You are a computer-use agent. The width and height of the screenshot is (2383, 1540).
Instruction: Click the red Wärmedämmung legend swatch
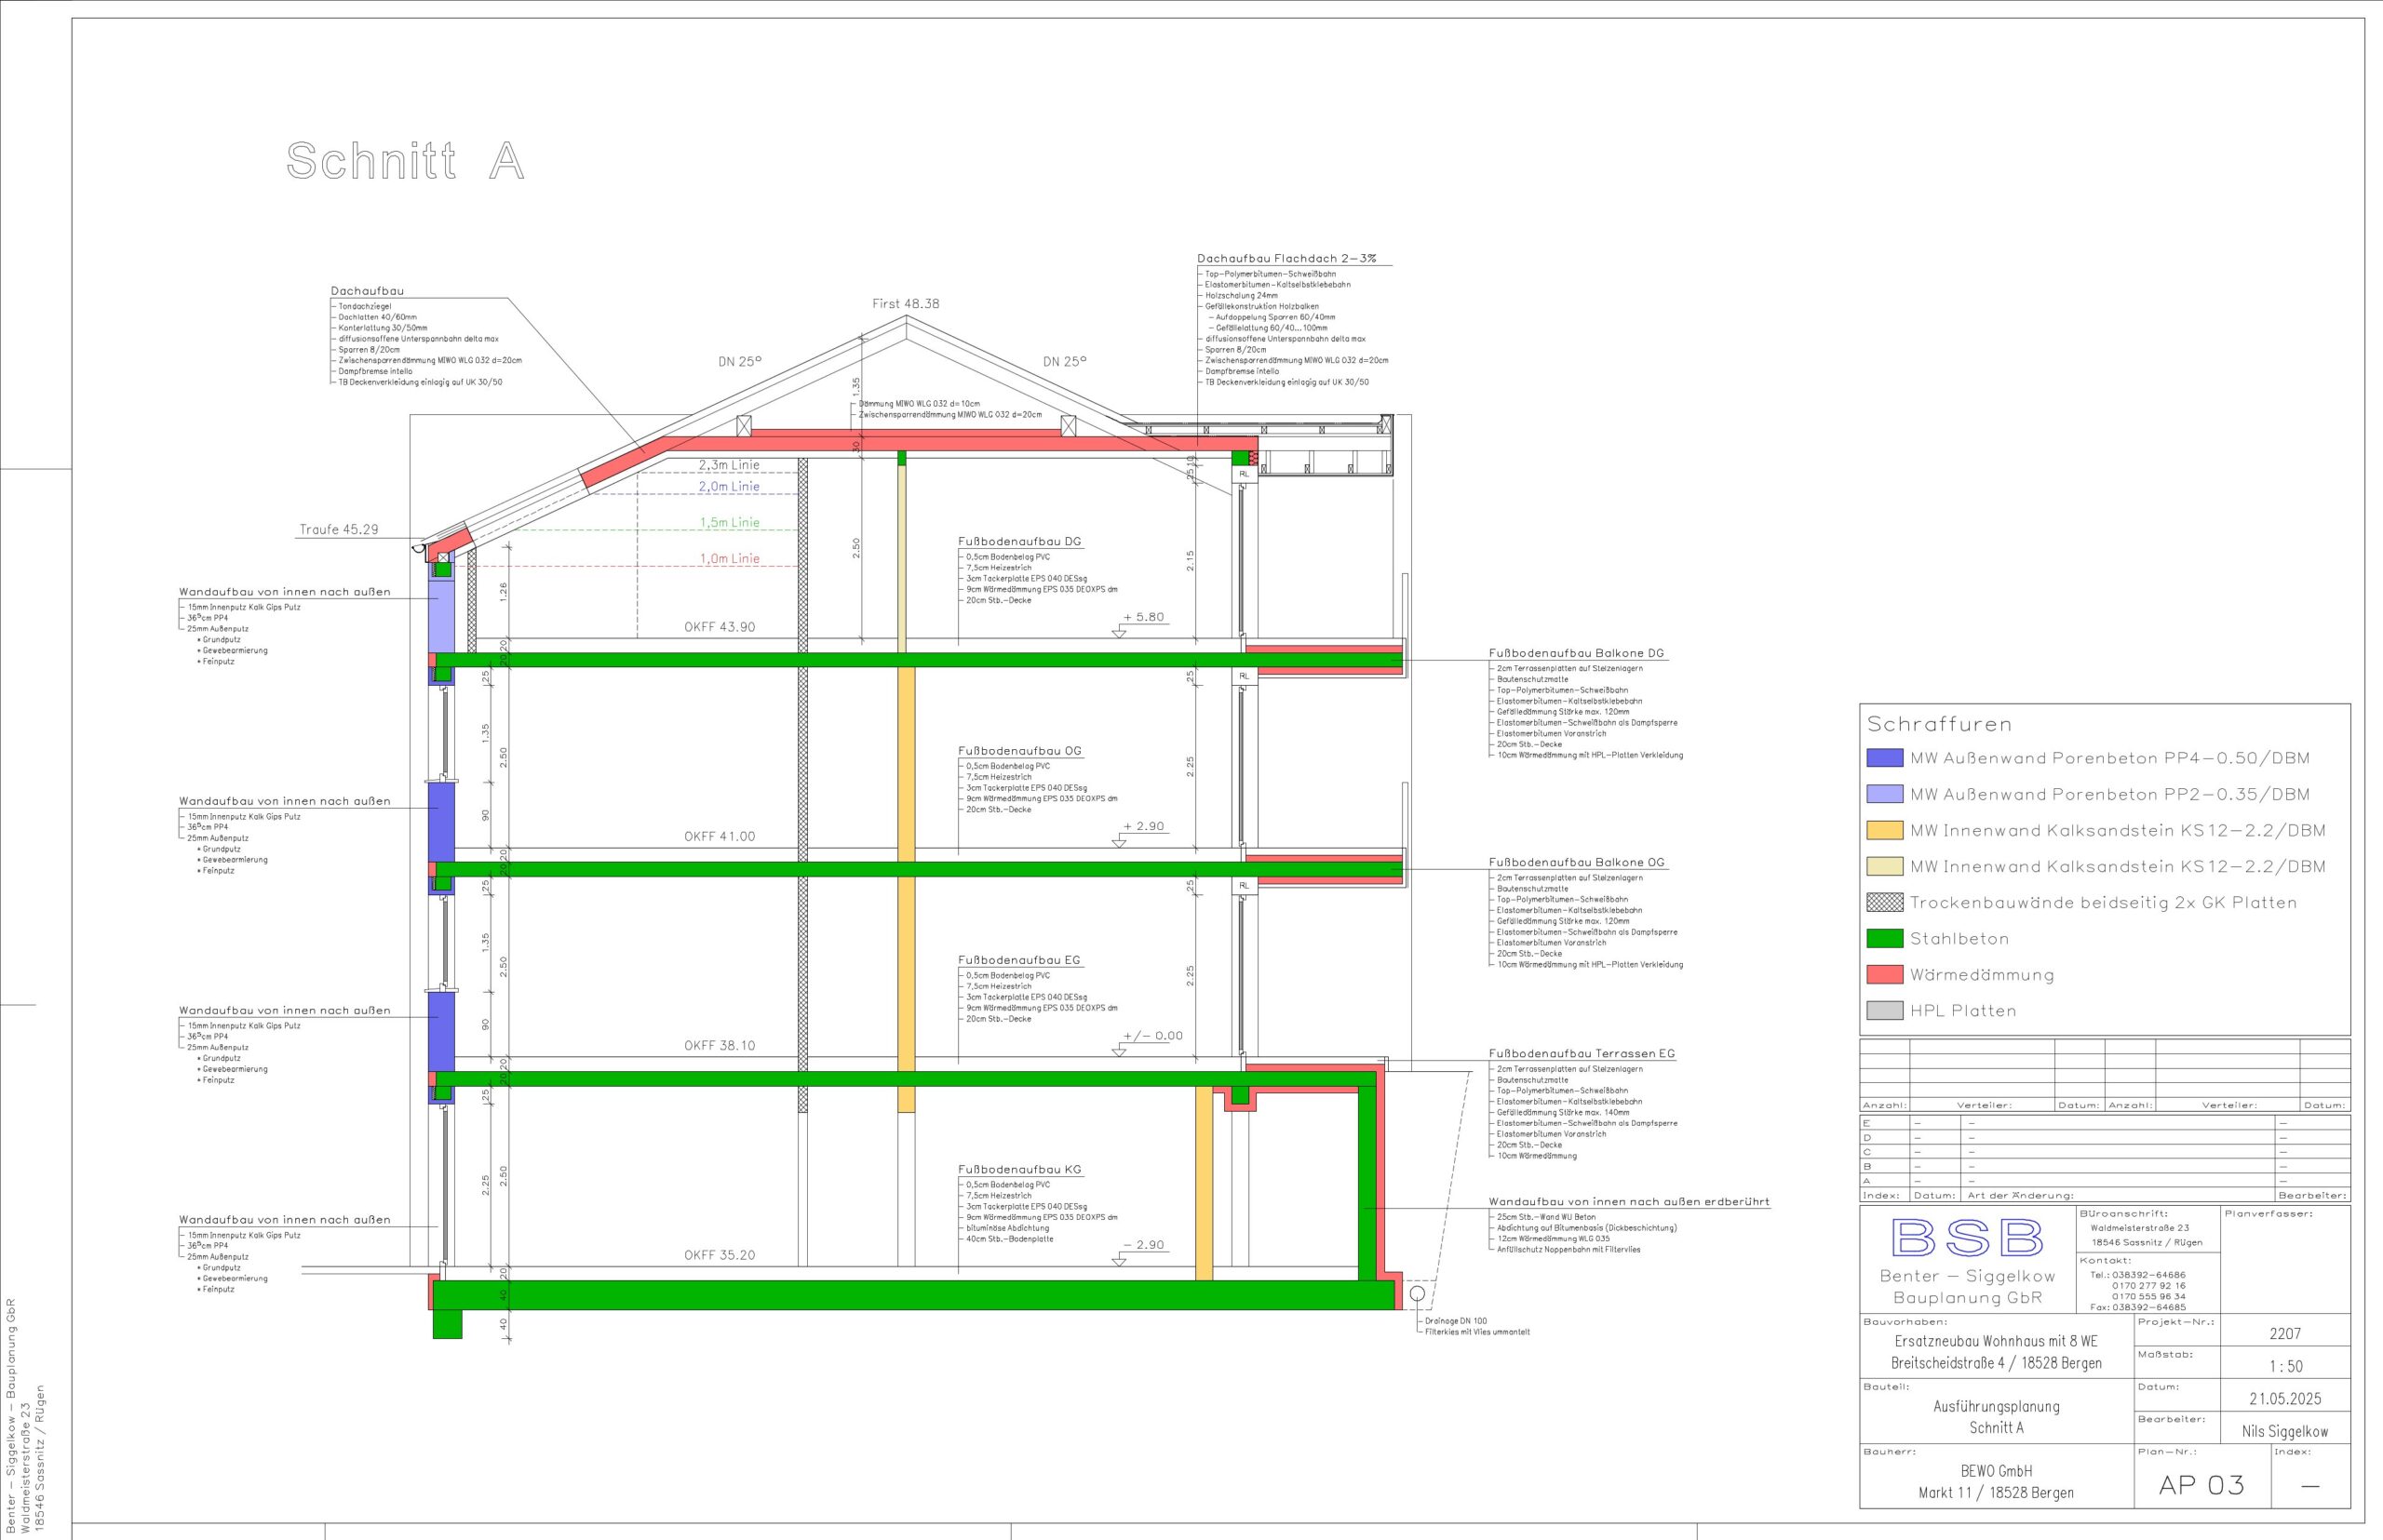click(x=1884, y=974)
